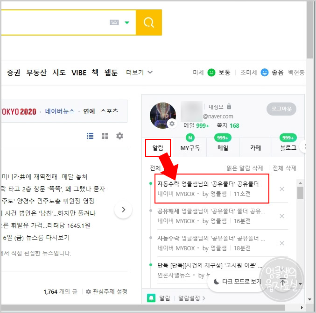Open 관심주제 설정 gear link

coord(106,291)
